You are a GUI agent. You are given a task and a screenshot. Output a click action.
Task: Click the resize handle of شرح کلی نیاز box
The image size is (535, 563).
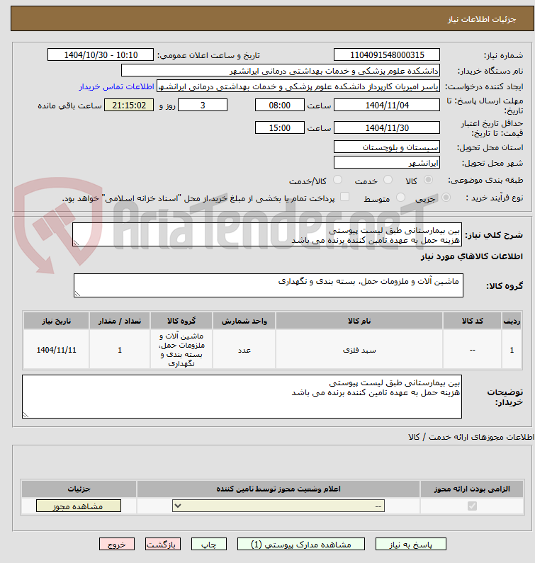click(76, 243)
